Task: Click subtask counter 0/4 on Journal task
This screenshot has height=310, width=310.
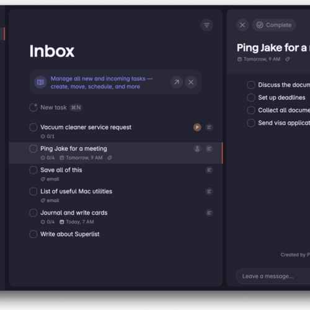Action: (x=48, y=222)
